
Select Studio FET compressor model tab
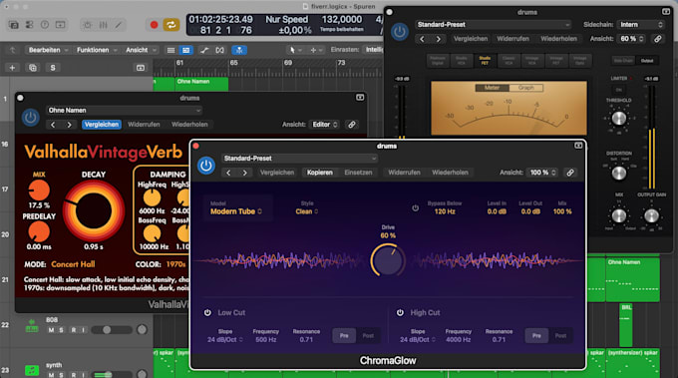click(485, 61)
